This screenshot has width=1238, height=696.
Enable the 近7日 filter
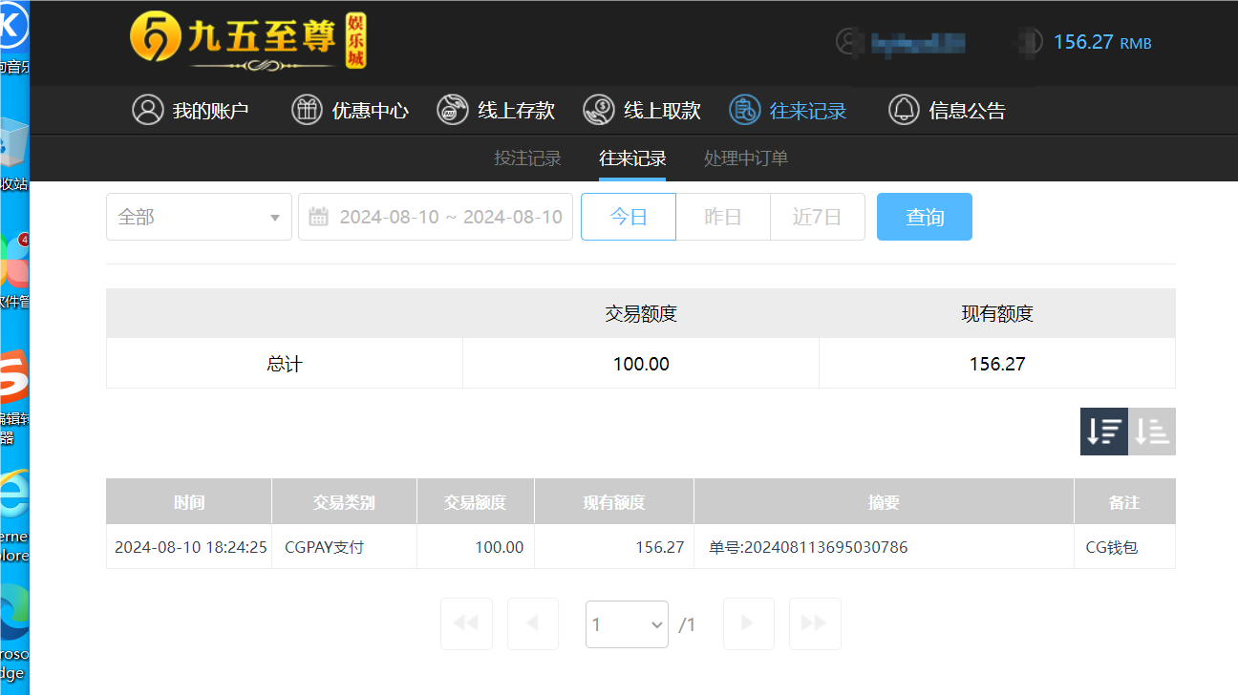817,216
